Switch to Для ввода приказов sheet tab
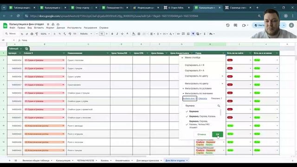 coord(148,161)
